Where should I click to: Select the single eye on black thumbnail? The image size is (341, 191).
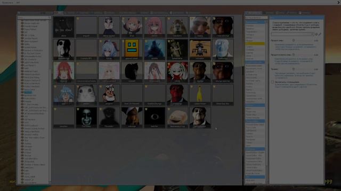point(155,117)
